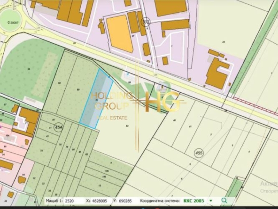Image resolution: width=278 pixels, height=209 pixels.
Task: Click the circled district label 455
Action: (199, 153)
